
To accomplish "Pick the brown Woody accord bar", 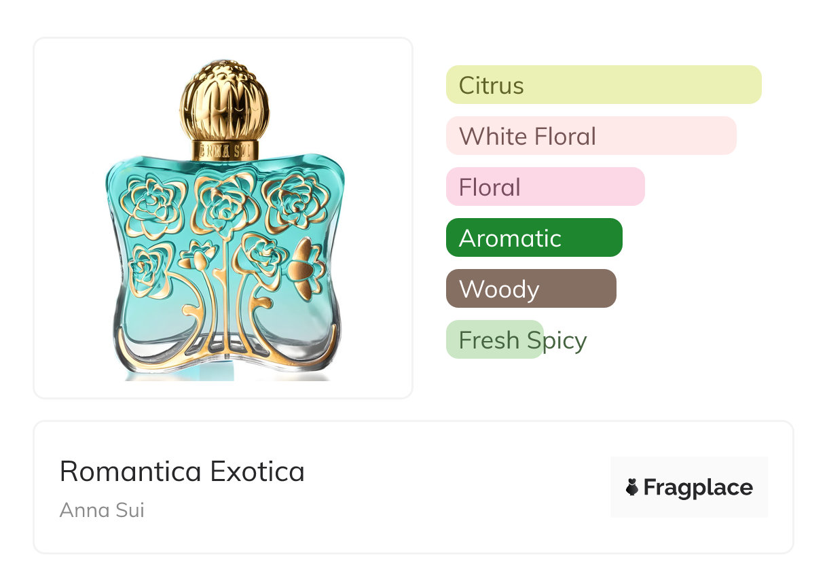I will [x=531, y=289].
